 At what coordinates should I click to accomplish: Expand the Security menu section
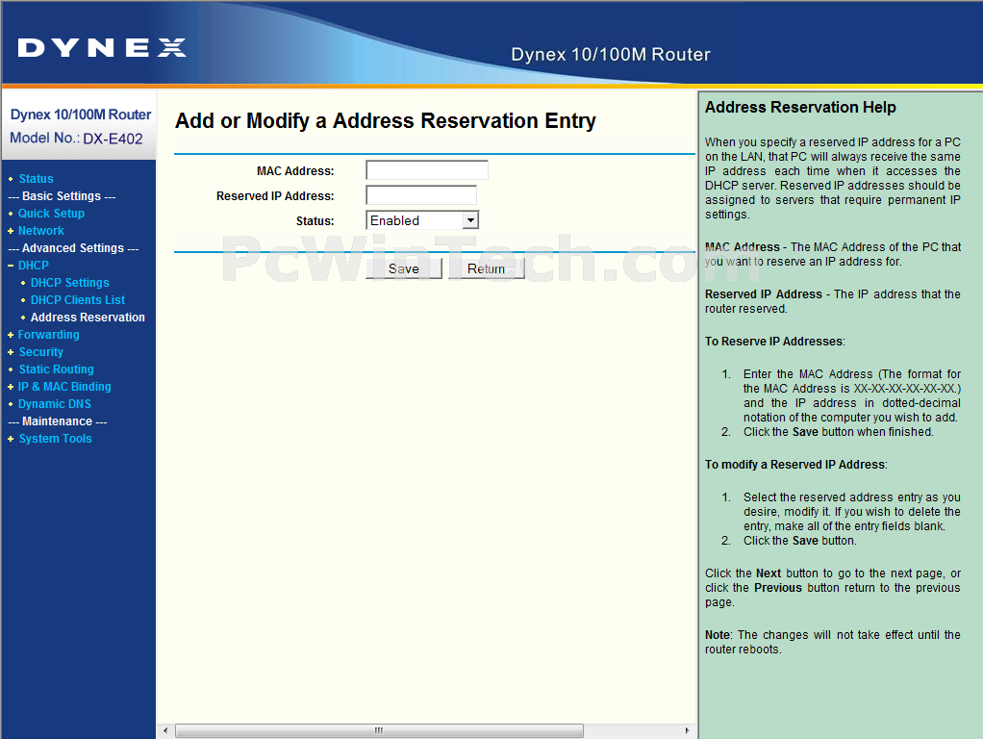pos(40,352)
